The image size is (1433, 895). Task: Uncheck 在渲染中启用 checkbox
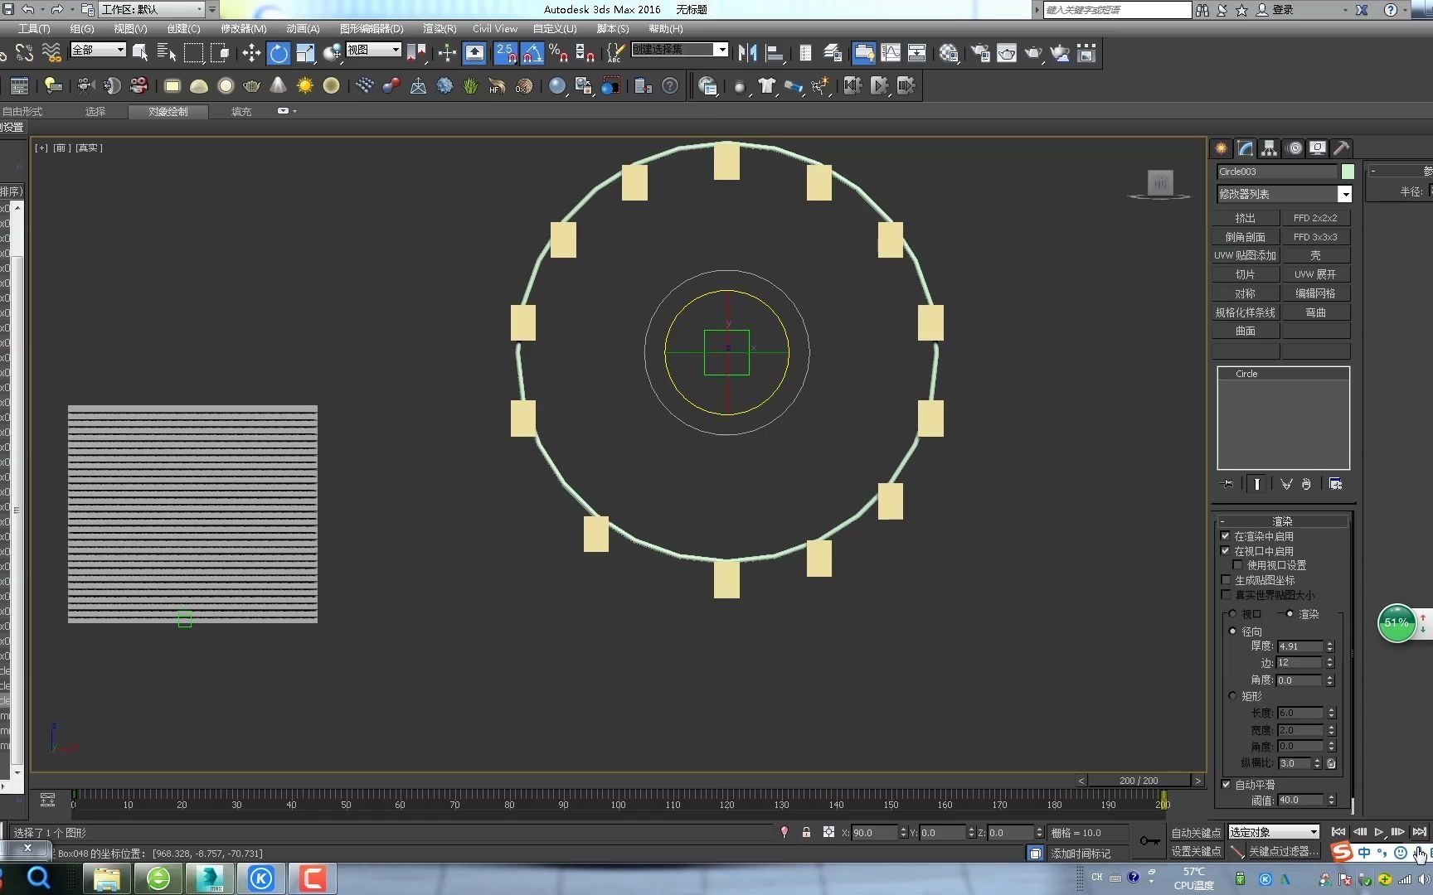(x=1226, y=536)
